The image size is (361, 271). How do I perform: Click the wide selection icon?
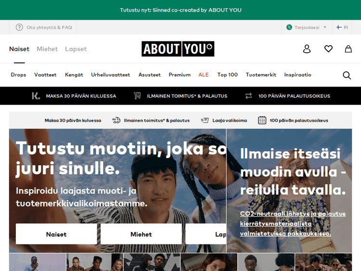(205, 120)
